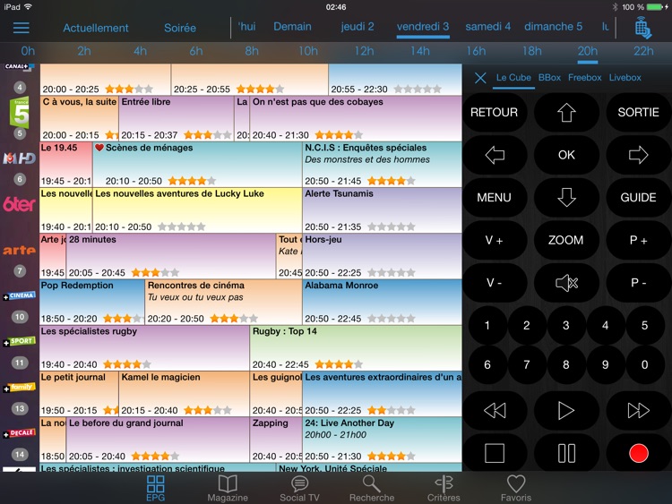Raise volume with V +

pos(494,240)
